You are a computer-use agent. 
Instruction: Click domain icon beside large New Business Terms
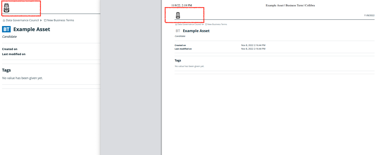point(45,20)
